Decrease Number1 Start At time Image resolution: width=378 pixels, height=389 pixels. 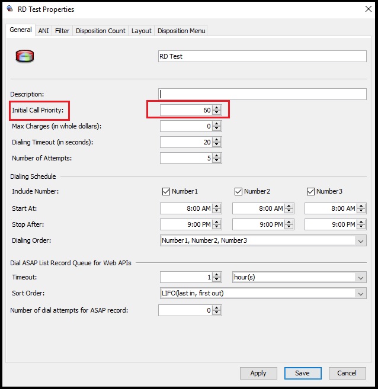click(217, 211)
